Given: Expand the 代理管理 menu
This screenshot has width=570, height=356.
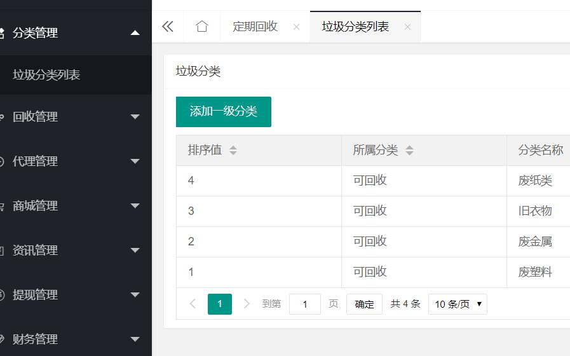Looking at the screenshot, I should pos(135,161).
